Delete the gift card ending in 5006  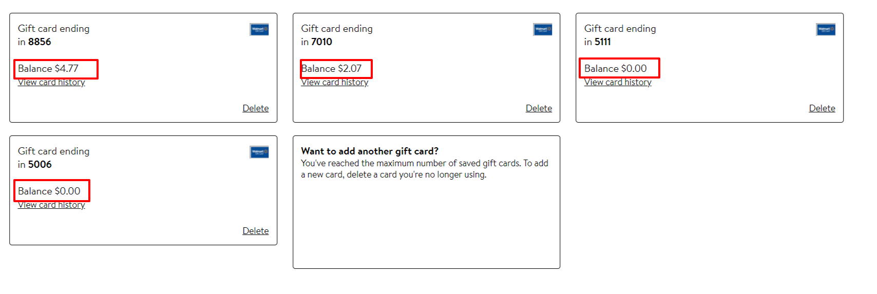point(256,231)
